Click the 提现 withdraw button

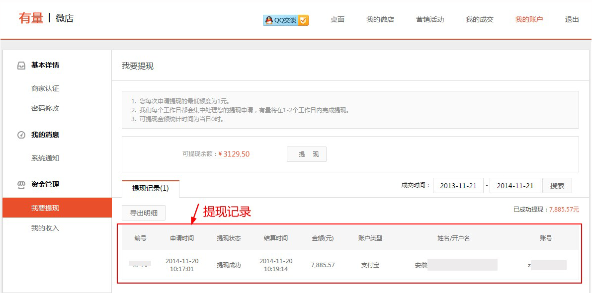pyautogui.click(x=307, y=154)
